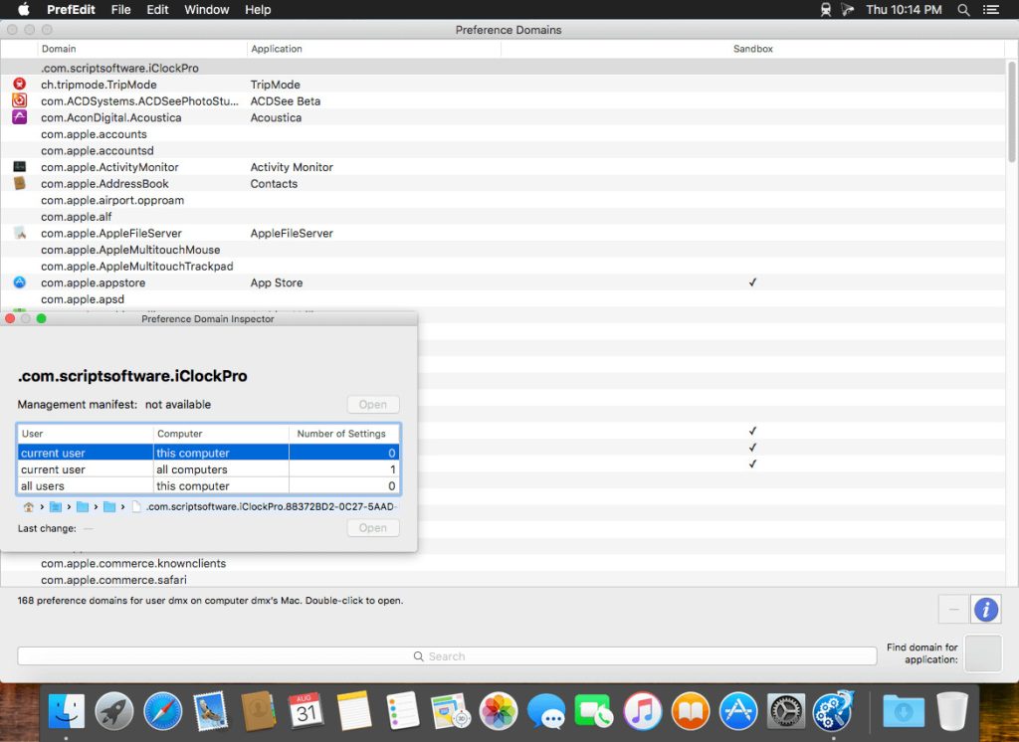Click the info (i) button near the bottom right
Viewport: 1019px width, 742px height.
[x=985, y=609]
